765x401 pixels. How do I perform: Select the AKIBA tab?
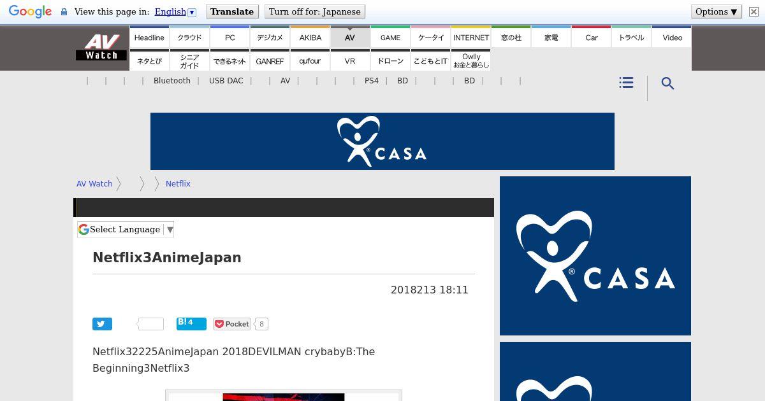tap(310, 38)
